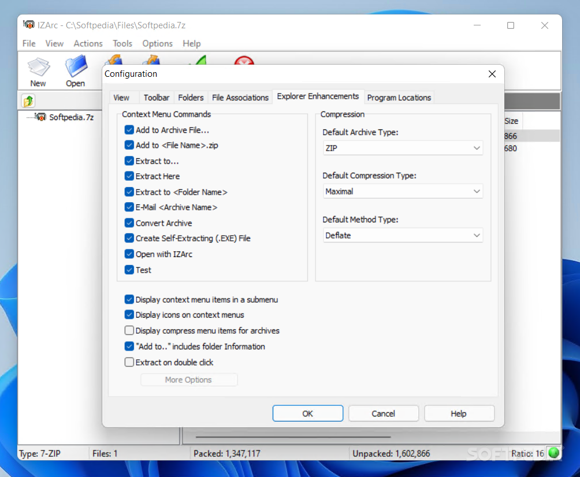Open the View menu in menu bar

pos(54,44)
